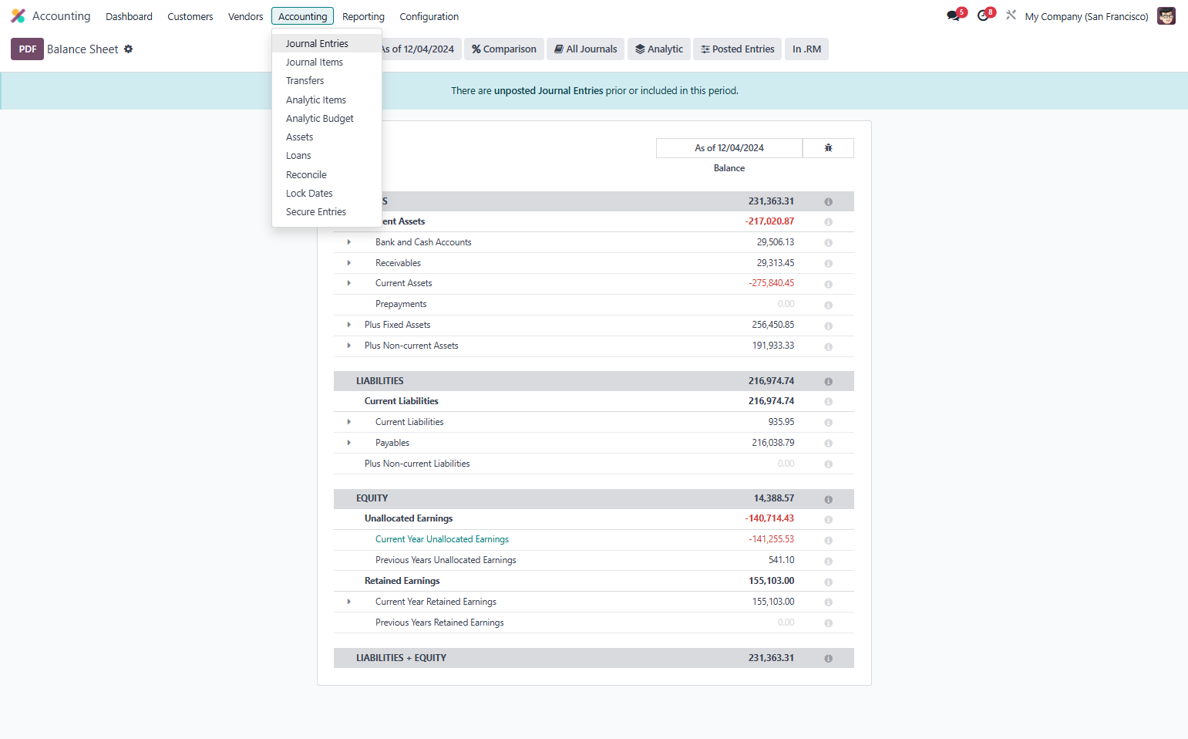This screenshot has width=1188, height=739.
Task: Click info icon on LIABILITIES + EQUITY row
Action: click(x=828, y=659)
